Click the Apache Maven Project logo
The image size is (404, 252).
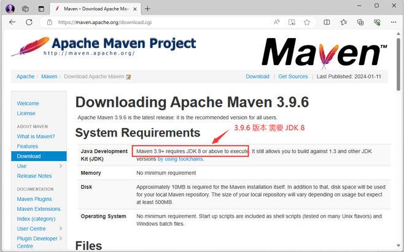point(103,47)
